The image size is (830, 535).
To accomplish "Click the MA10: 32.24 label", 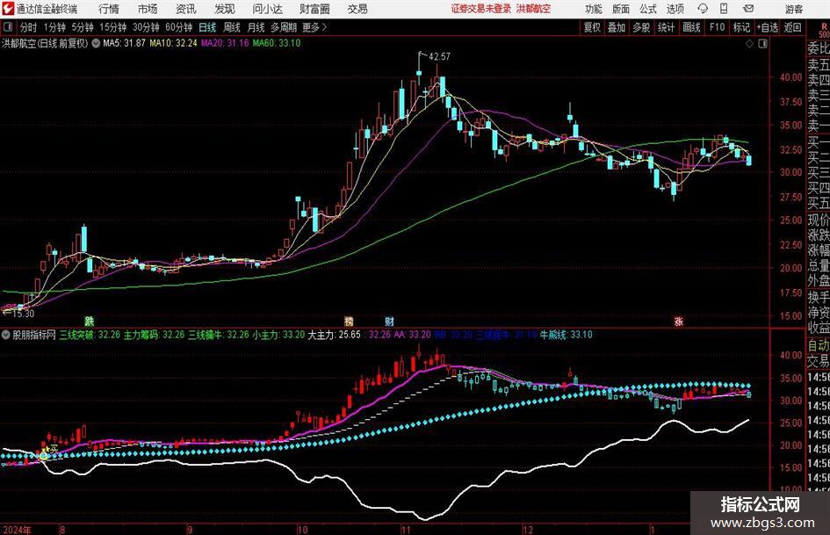I will tap(173, 43).
